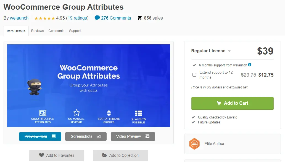Click the price excludes tax note
285x162 pixels.
pyautogui.click(x=219, y=87)
